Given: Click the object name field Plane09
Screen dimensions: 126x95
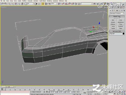Looking at the screenshot, I should 116,34.
